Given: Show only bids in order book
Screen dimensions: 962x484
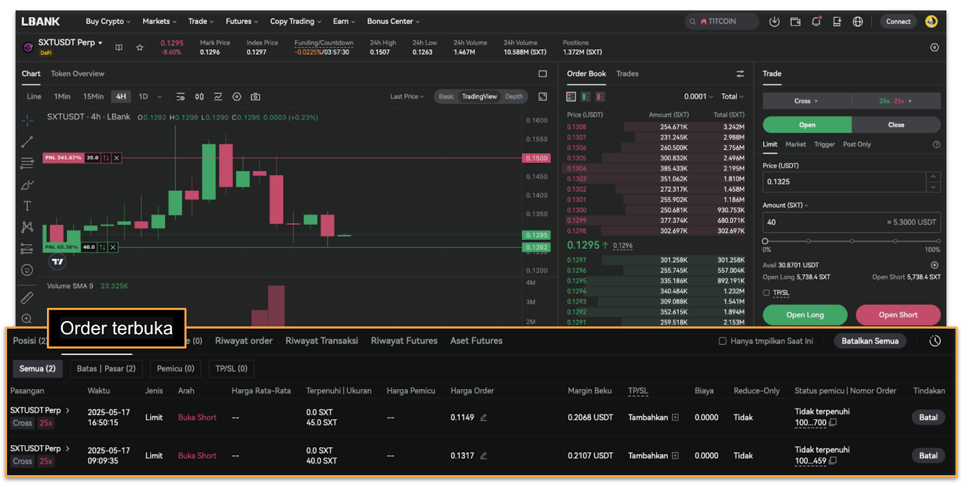Looking at the screenshot, I should coord(586,97).
